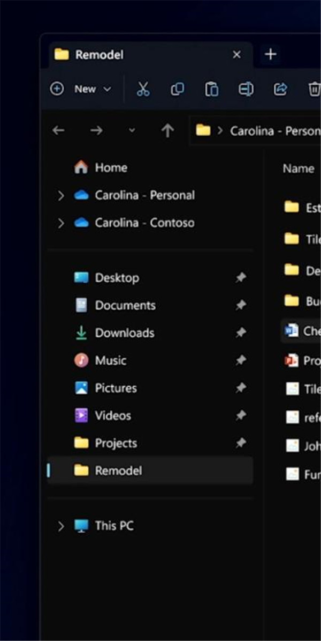Click the Share icon in toolbar
The width and height of the screenshot is (321, 641).
tap(280, 89)
